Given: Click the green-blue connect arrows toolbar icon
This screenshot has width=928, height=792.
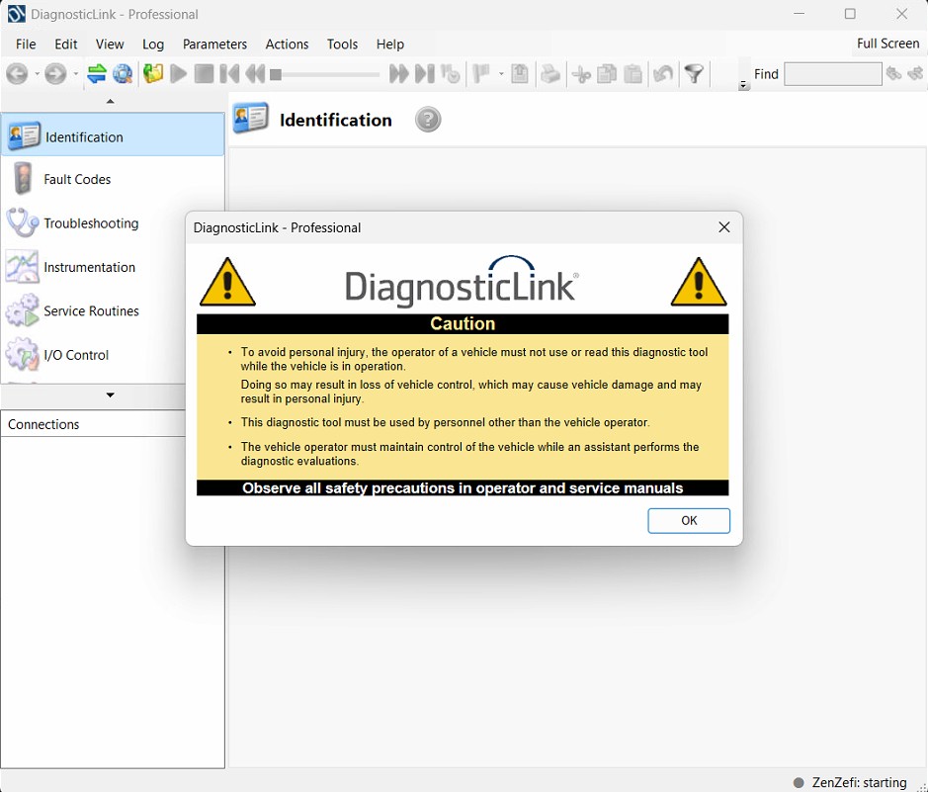Looking at the screenshot, I should pyautogui.click(x=97, y=74).
